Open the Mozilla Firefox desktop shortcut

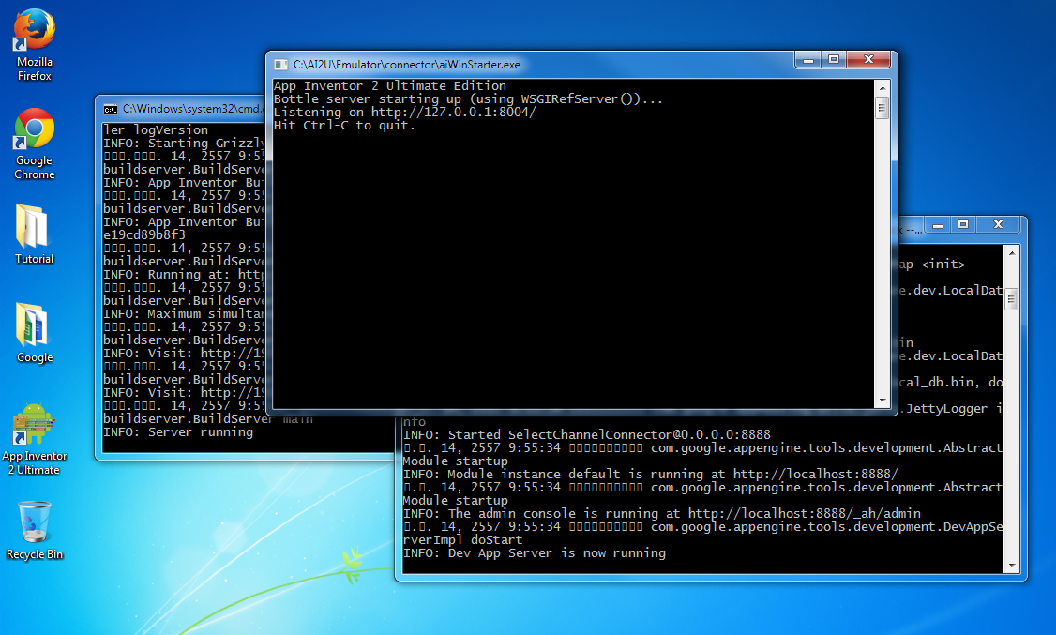tap(35, 45)
